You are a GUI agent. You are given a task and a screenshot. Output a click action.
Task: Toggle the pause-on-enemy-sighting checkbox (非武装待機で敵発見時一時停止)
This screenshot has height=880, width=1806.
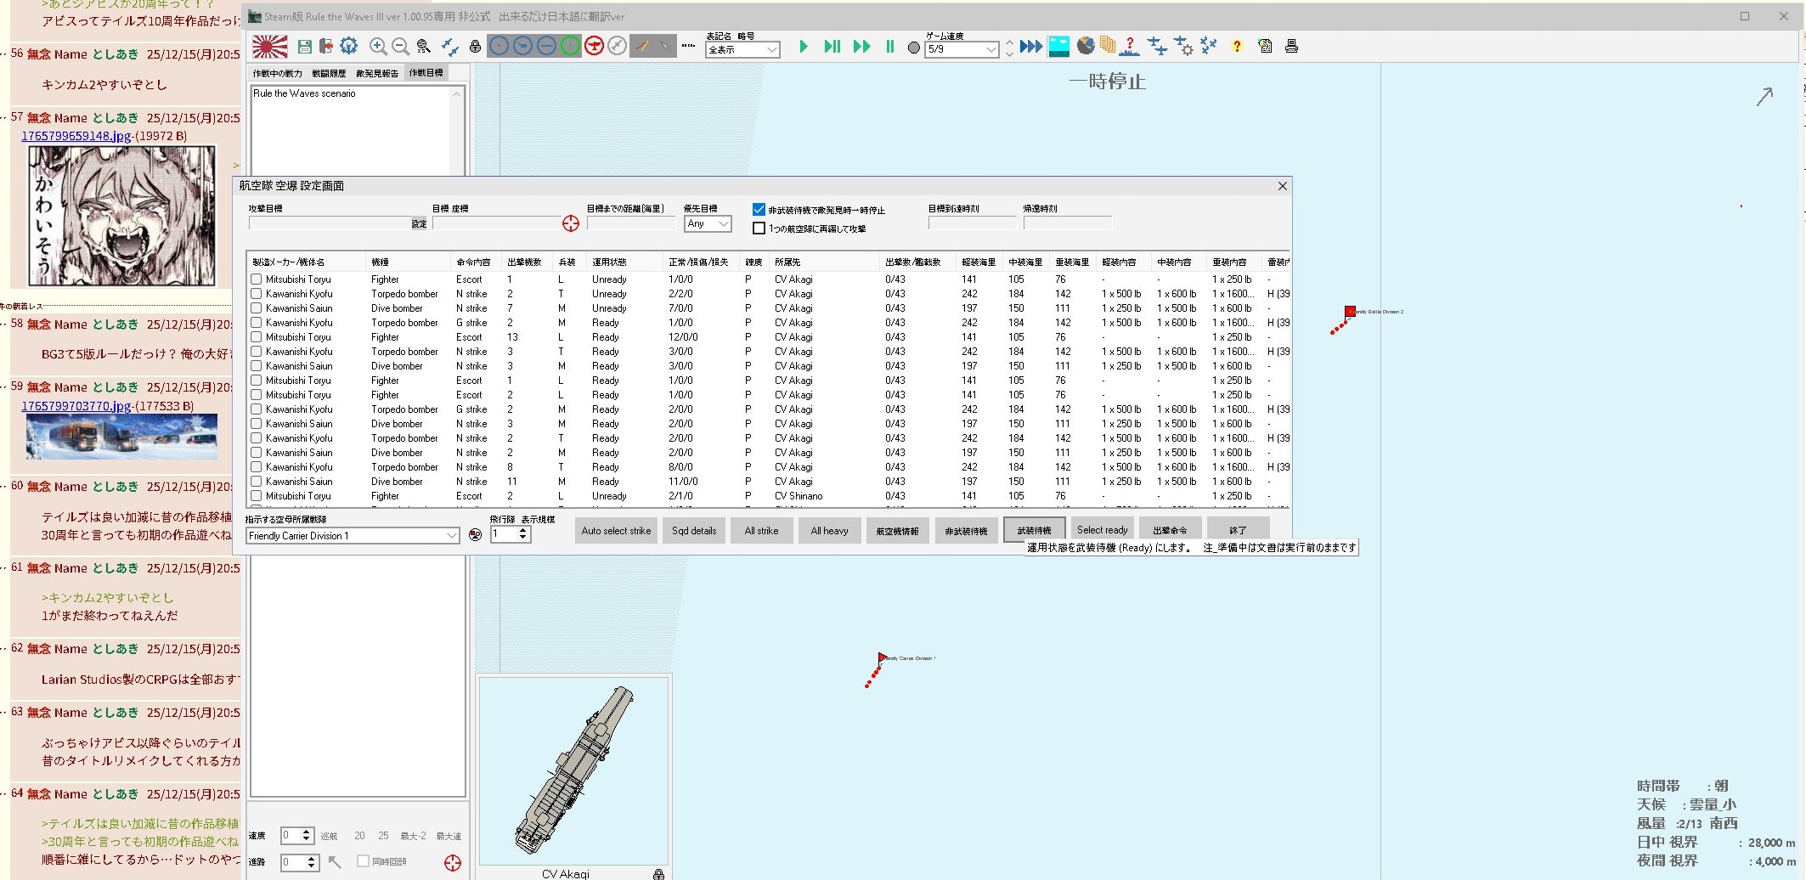click(759, 210)
